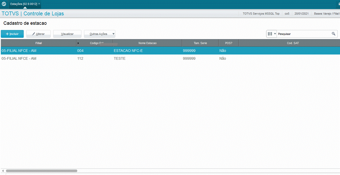Click the TOTVS logo icon at top-left
The image size is (340, 175).
click(4, 4)
